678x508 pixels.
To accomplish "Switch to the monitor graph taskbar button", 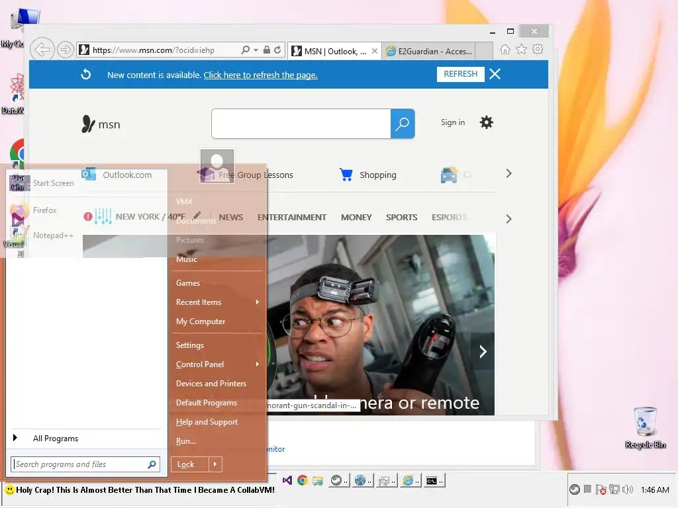I will click(x=386, y=480).
